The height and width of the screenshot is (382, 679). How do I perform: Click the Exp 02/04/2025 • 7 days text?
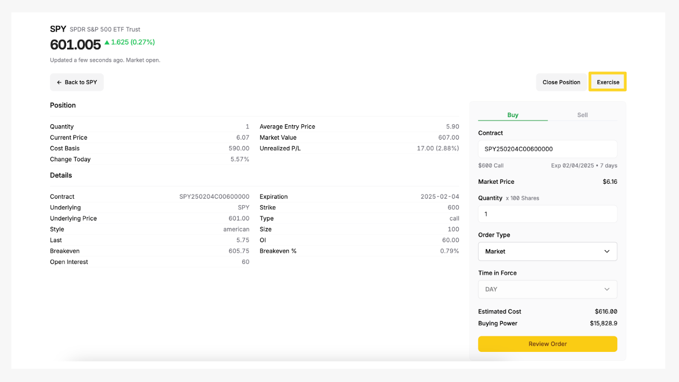point(584,166)
